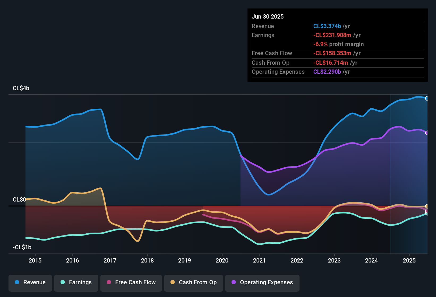Image resolution: width=436 pixels, height=297 pixels.
Task: Select the 2015 label on the x-axis
Action: 35,260
